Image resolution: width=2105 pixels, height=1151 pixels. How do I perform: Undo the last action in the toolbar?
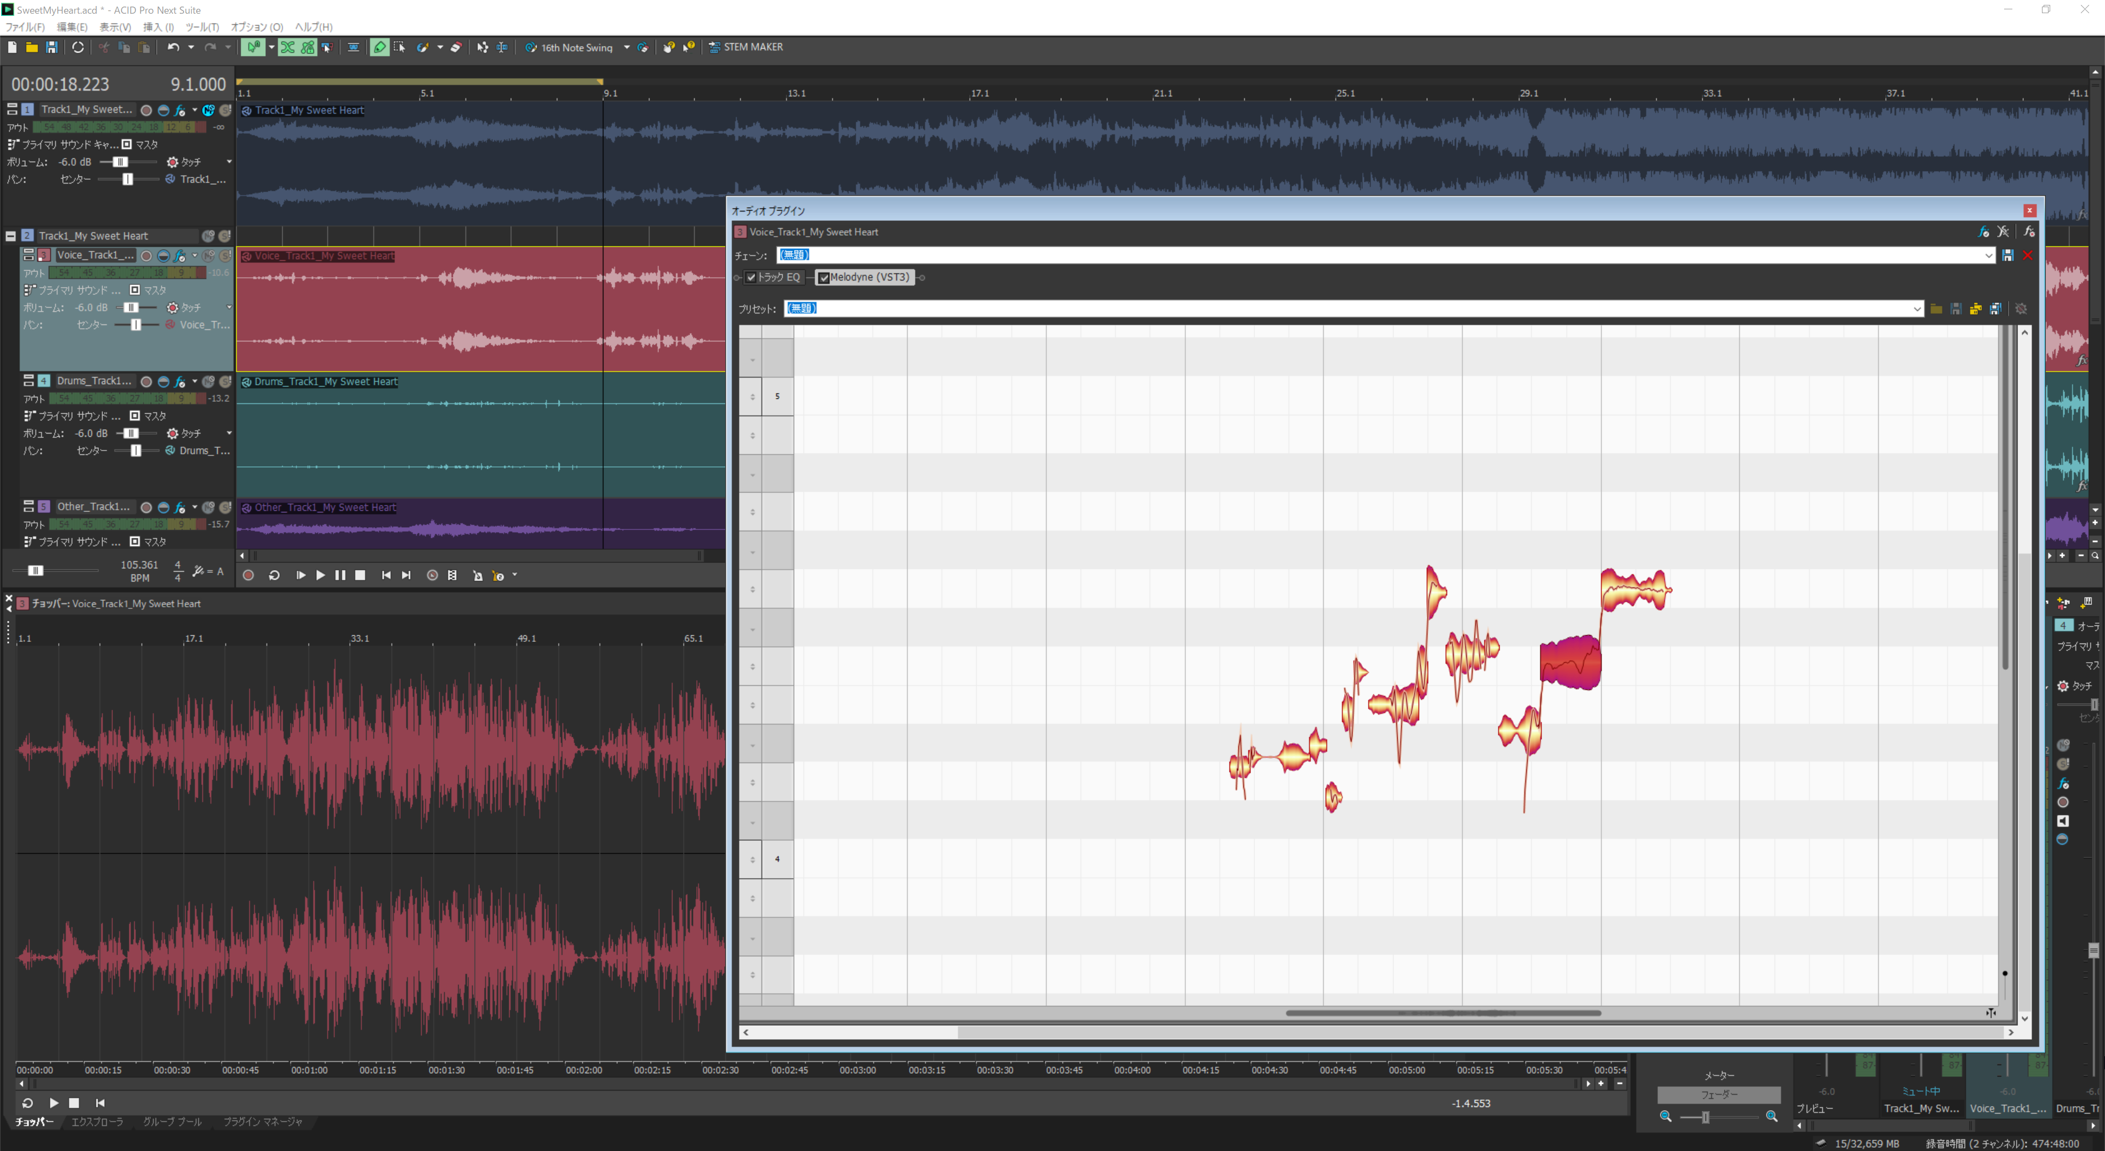173,47
